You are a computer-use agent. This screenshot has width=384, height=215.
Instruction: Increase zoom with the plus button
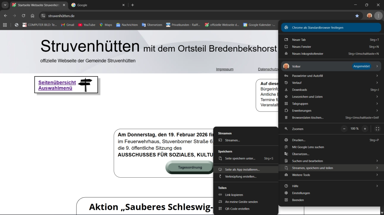click(365, 129)
